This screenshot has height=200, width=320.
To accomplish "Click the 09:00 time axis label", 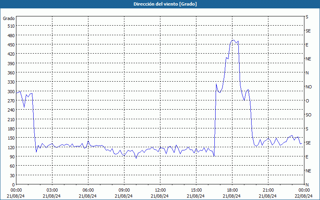I will coord(124,190).
